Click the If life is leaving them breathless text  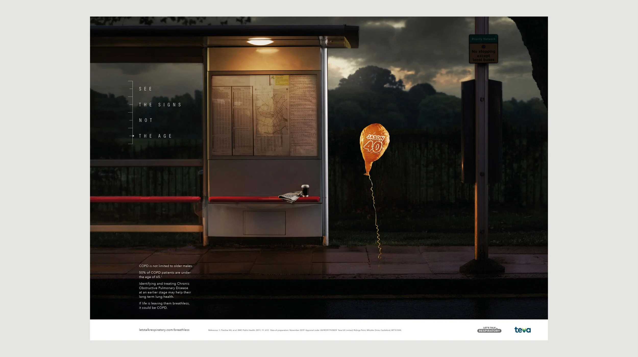(x=164, y=305)
